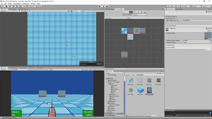This screenshot has height=119, width=212.
Task: Open the Default Collider dropdown
Action: point(197,42)
